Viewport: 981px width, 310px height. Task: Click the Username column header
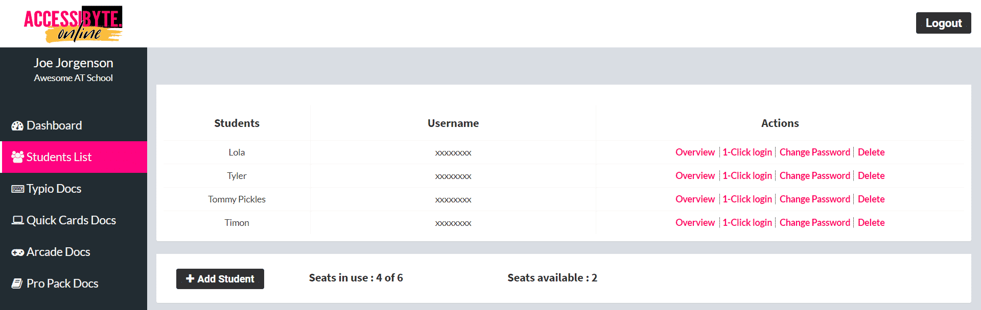(453, 123)
